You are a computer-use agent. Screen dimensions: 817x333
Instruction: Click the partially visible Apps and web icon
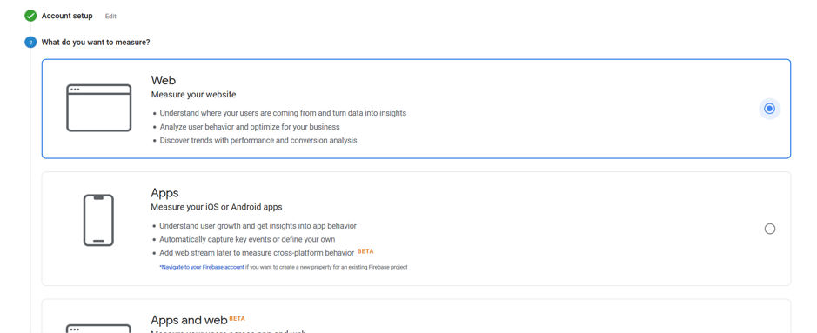coord(98,329)
